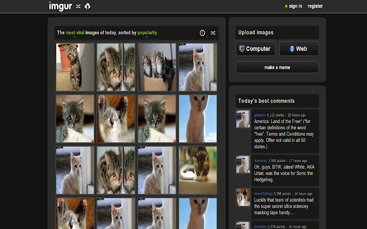
Task: Click the "3,565 points" score
Action: pos(276,161)
